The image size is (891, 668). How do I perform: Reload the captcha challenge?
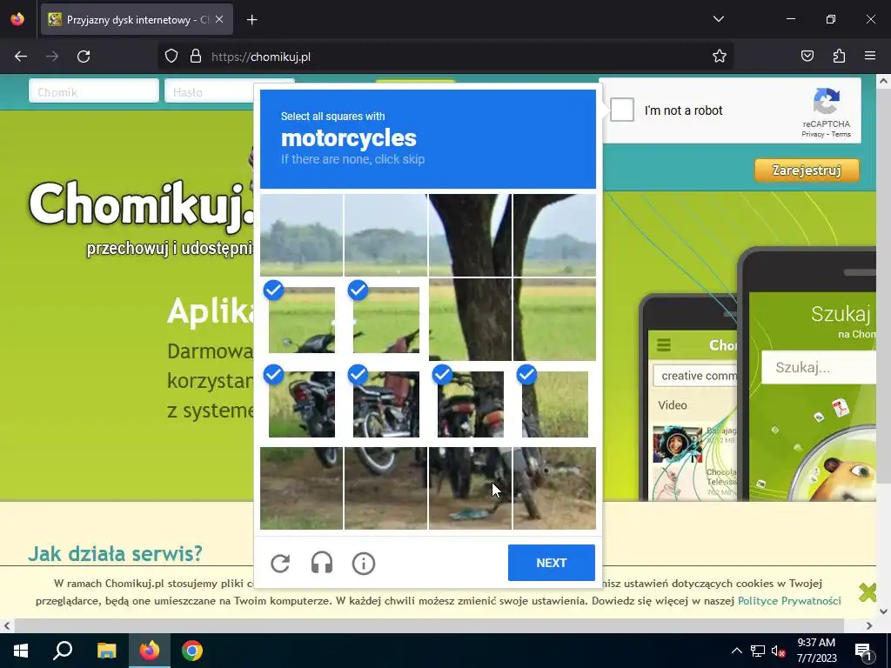coord(280,563)
